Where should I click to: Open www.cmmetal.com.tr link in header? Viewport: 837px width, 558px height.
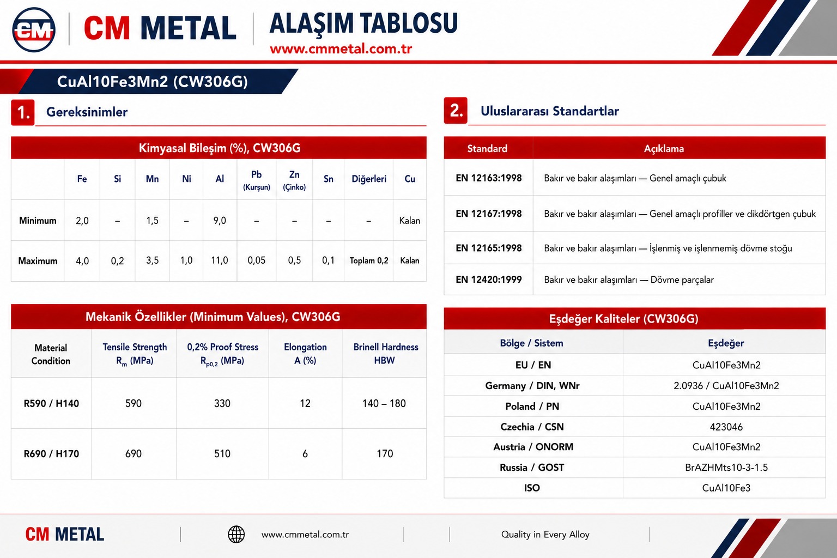click(x=341, y=48)
